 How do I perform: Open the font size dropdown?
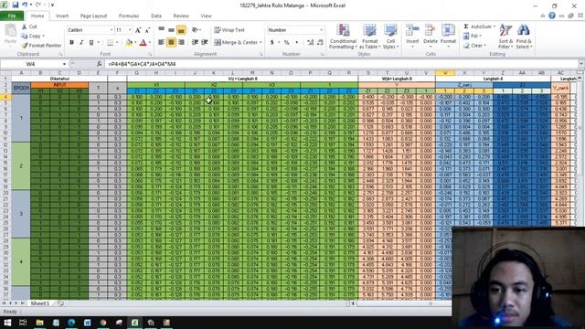click(130, 30)
